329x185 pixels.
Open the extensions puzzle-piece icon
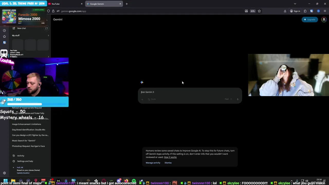pyautogui.click(x=305, y=11)
